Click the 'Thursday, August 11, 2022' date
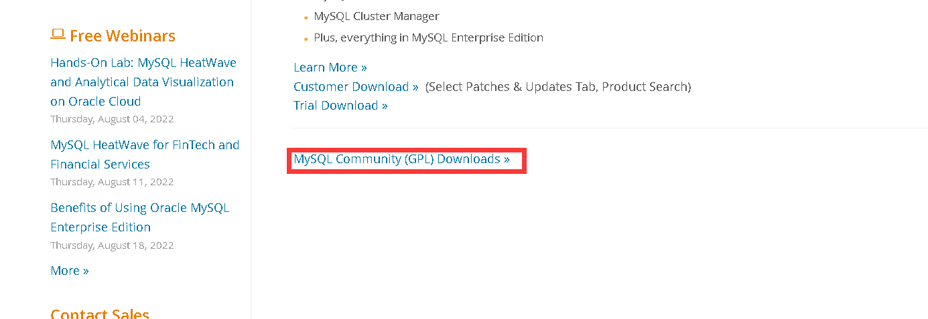 tap(112, 182)
